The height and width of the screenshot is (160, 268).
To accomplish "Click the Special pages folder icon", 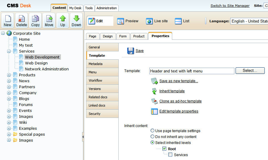I will coord(15,134).
